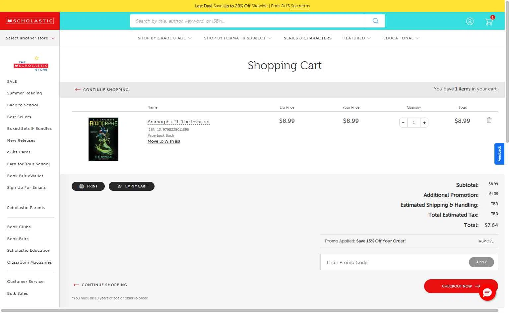Screen dimensions: 510x313
Task: Click the Print button
Action: 88,186
